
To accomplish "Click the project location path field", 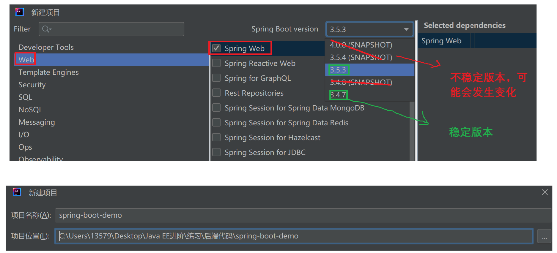I will (x=294, y=236).
